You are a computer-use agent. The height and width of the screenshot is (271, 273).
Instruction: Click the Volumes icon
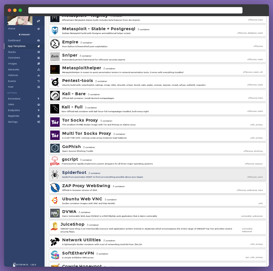click(x=39, y=75)
